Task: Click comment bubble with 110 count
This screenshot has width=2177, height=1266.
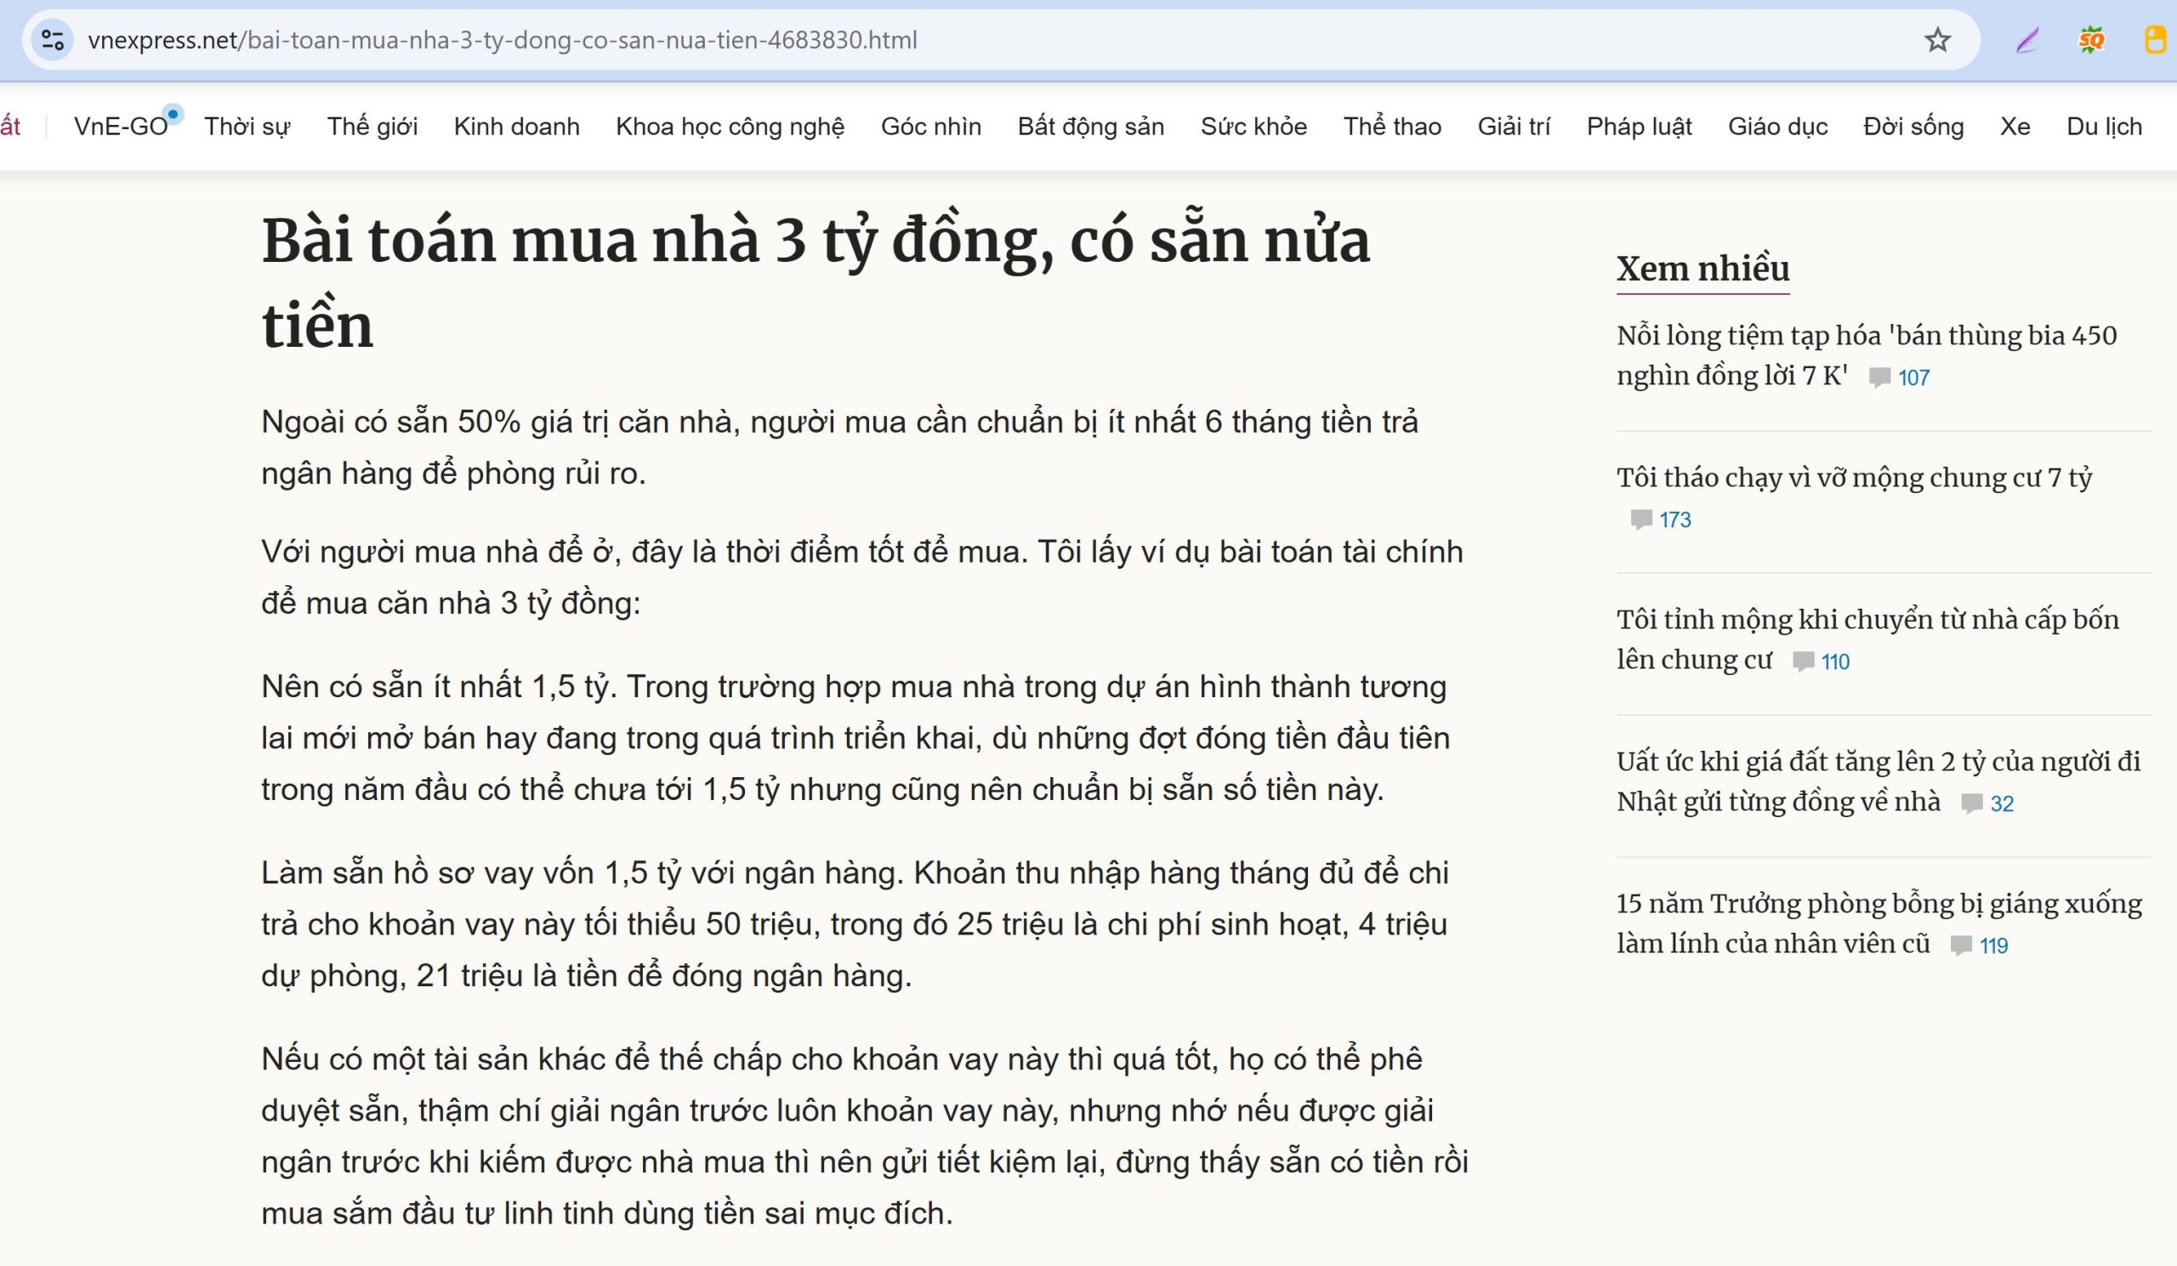Action: [x=1803, y=661]
